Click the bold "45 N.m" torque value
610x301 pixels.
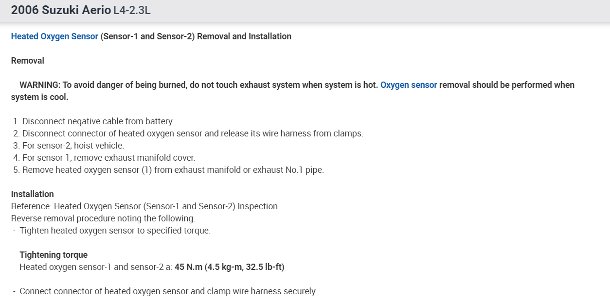188,267
